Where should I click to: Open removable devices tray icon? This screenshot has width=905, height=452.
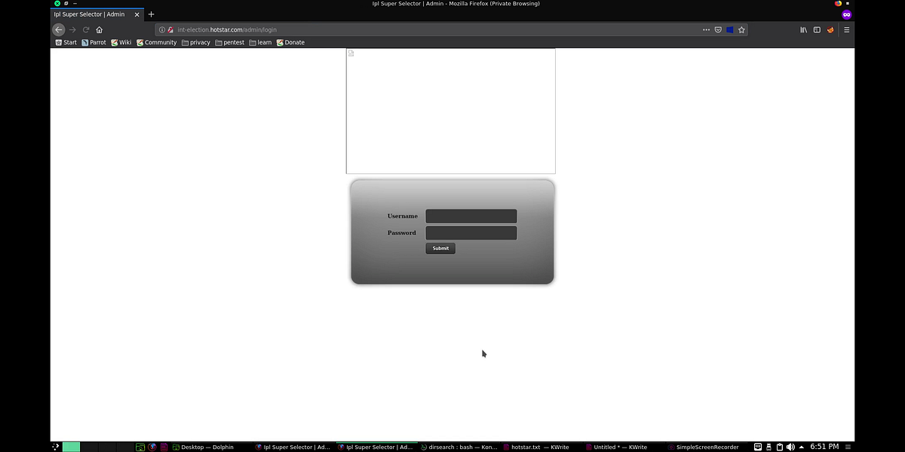click(x=769, y=447)
